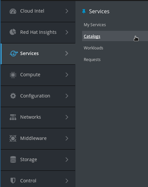Click the Services circular arrow icon
The height and width of the screenshot is (187, 148).
(14, 53)
